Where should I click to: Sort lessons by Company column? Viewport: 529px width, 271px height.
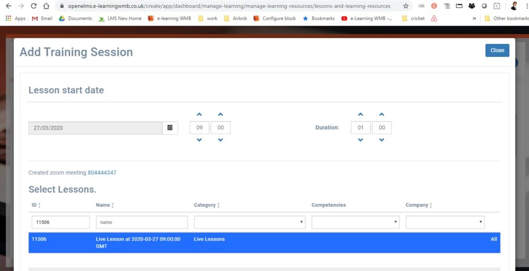419,205
